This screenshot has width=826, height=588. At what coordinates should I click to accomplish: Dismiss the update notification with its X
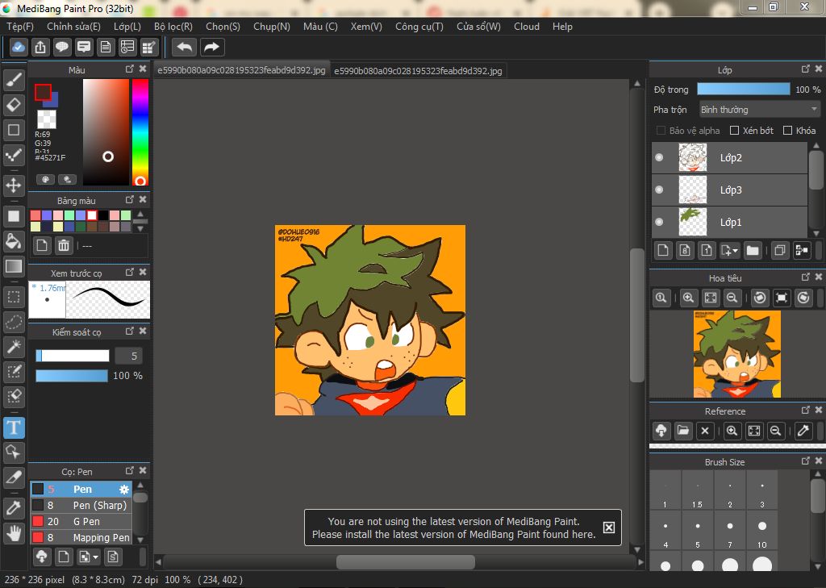[608, 528]
